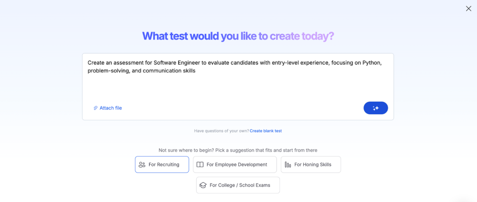477x202 pixels.
Task: Click the people icon on For Recruiting
Action: [142, 164]
